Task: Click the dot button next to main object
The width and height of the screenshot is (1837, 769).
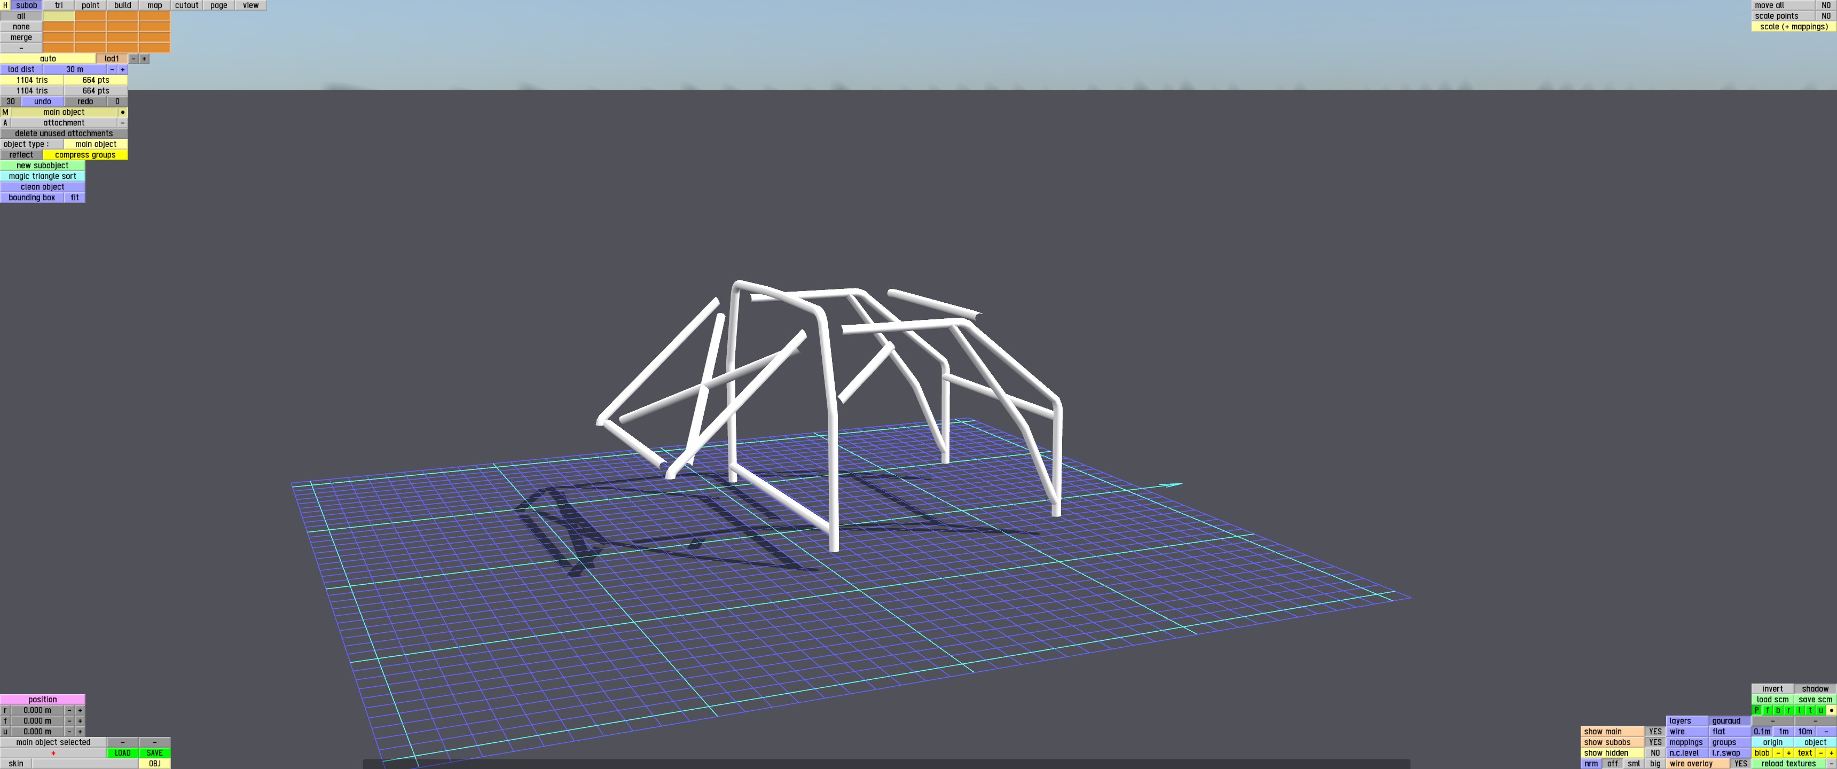Action: 123,112
